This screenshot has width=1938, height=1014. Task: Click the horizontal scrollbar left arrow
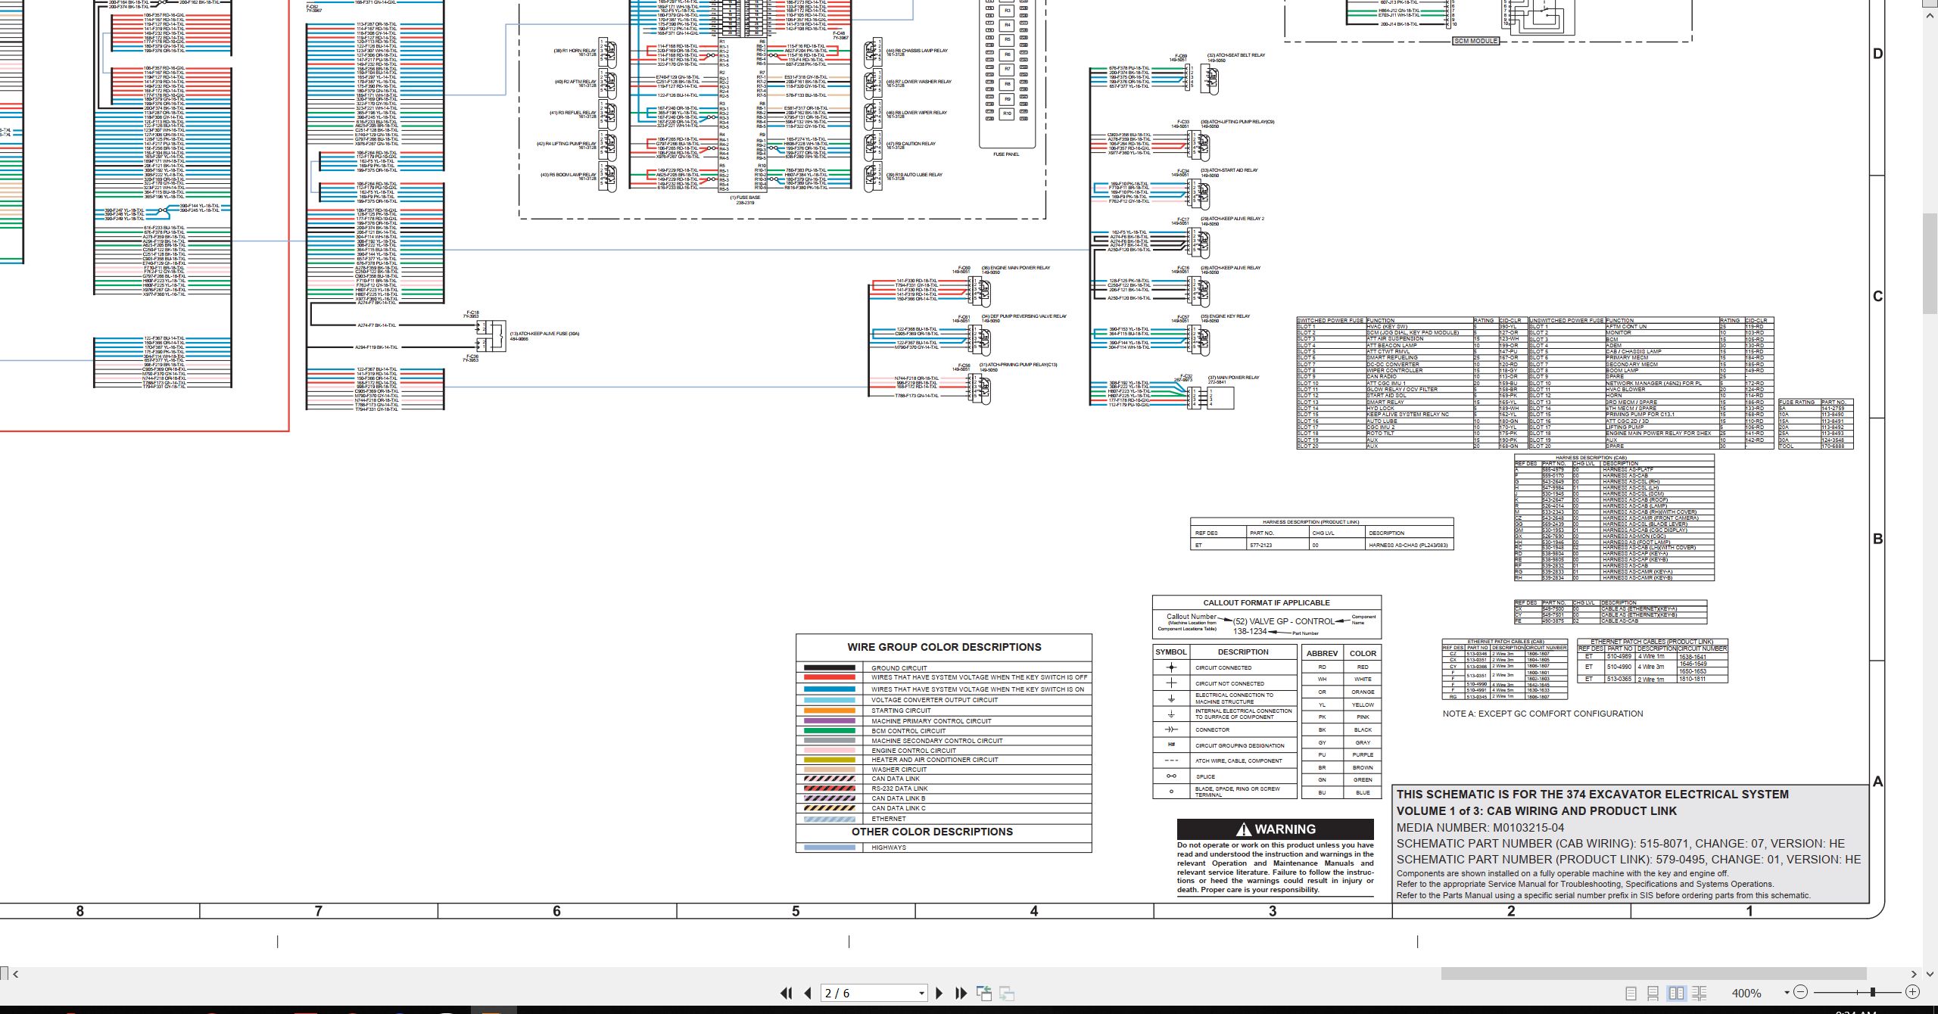16,974
